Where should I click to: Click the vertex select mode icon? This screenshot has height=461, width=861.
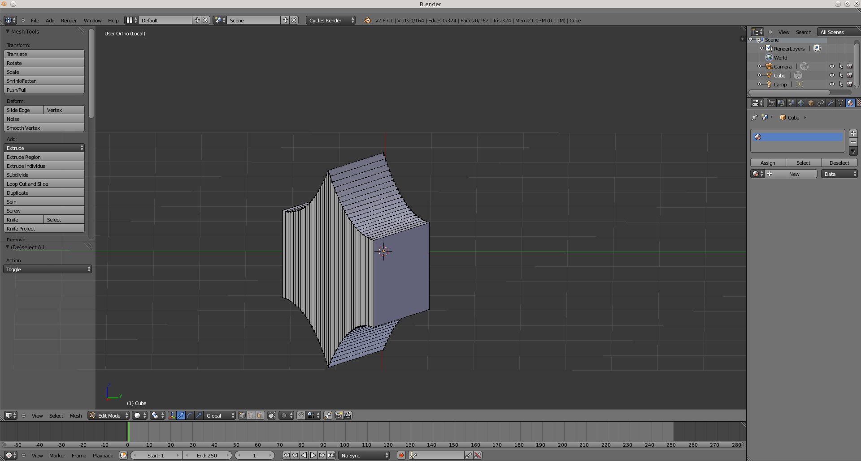pos(243,416)
